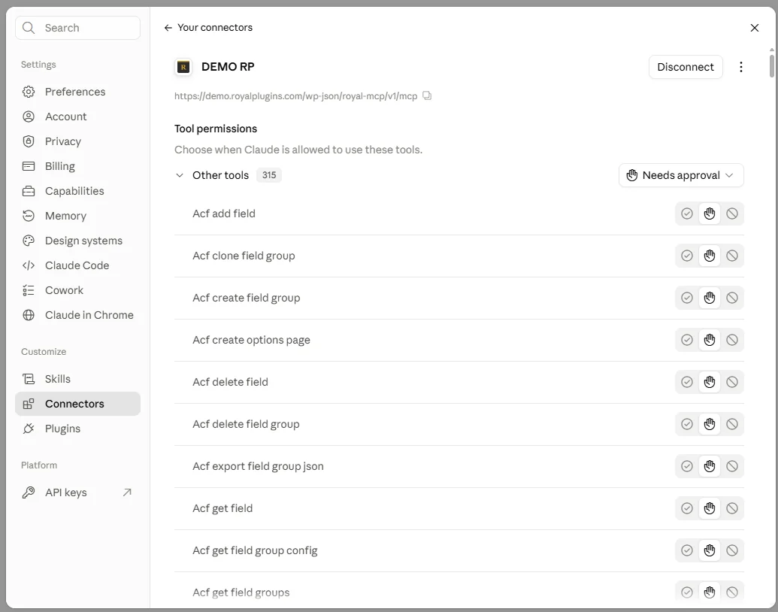Click the Preferences gear icon
This screenshot has height=612, width=778.
click(29, 92)
